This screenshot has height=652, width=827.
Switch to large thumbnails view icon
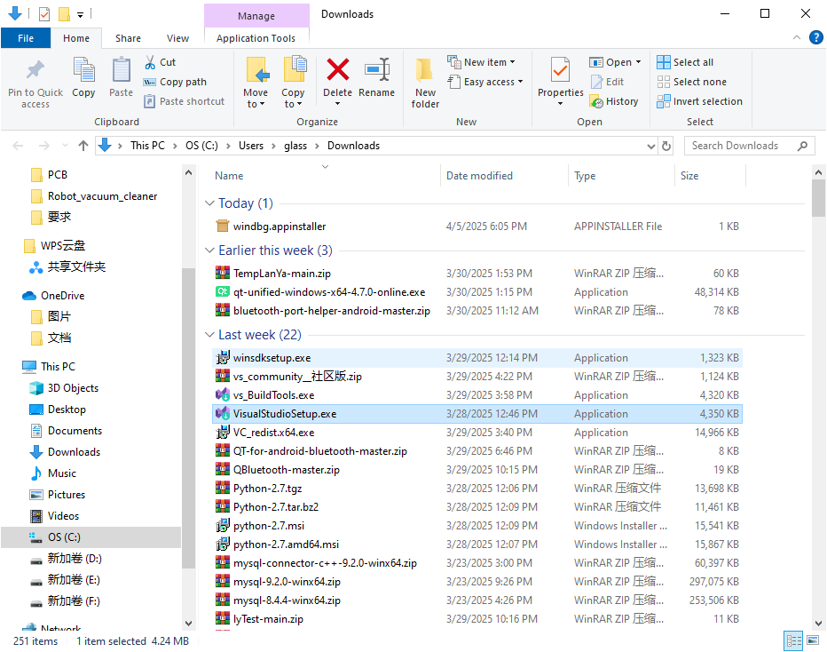[x=813, y=640]
